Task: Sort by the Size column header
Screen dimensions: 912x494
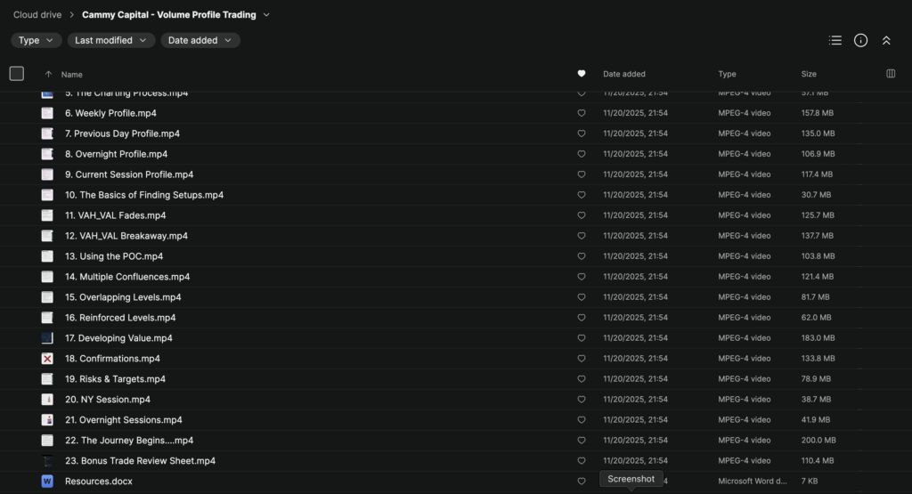Action: 809,74
